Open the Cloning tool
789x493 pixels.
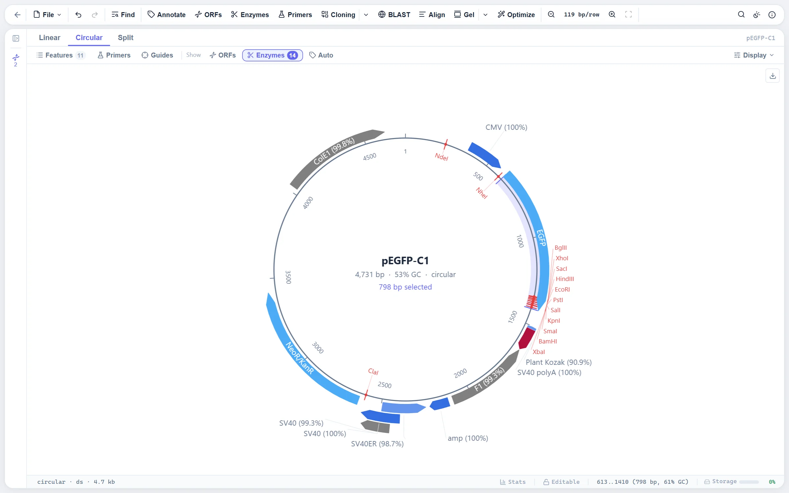coord(338,14)
